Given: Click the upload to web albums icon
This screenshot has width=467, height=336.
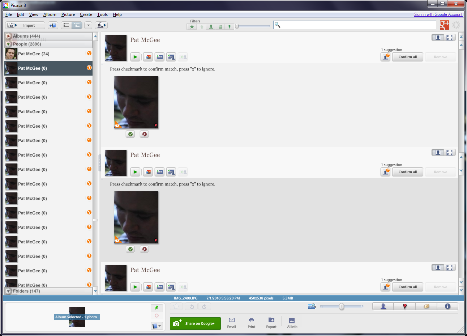Looking at the screenshot, I should pos(101,25).
